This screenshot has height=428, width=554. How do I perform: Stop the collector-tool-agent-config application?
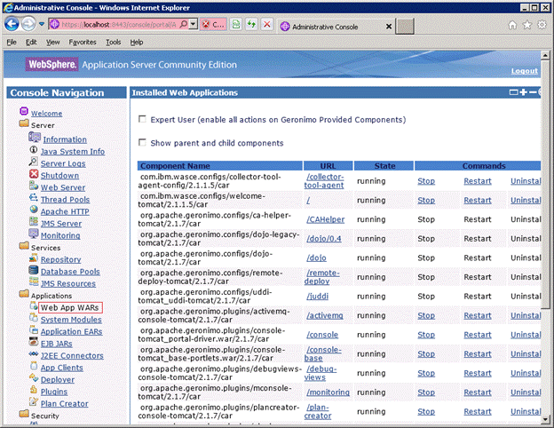click(x=426, y=181)
